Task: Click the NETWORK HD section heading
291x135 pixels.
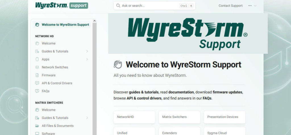Action: (x=45, y=36)
